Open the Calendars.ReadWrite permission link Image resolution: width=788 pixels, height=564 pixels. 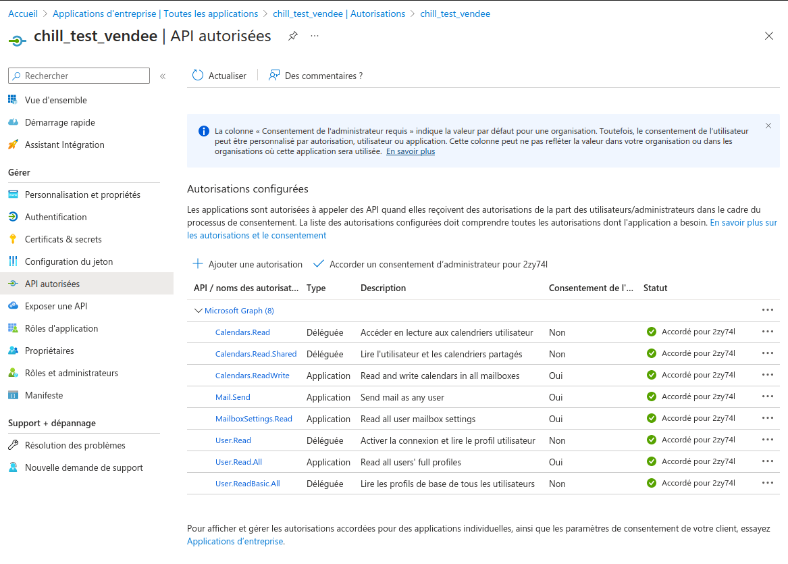tap(252, 376)
